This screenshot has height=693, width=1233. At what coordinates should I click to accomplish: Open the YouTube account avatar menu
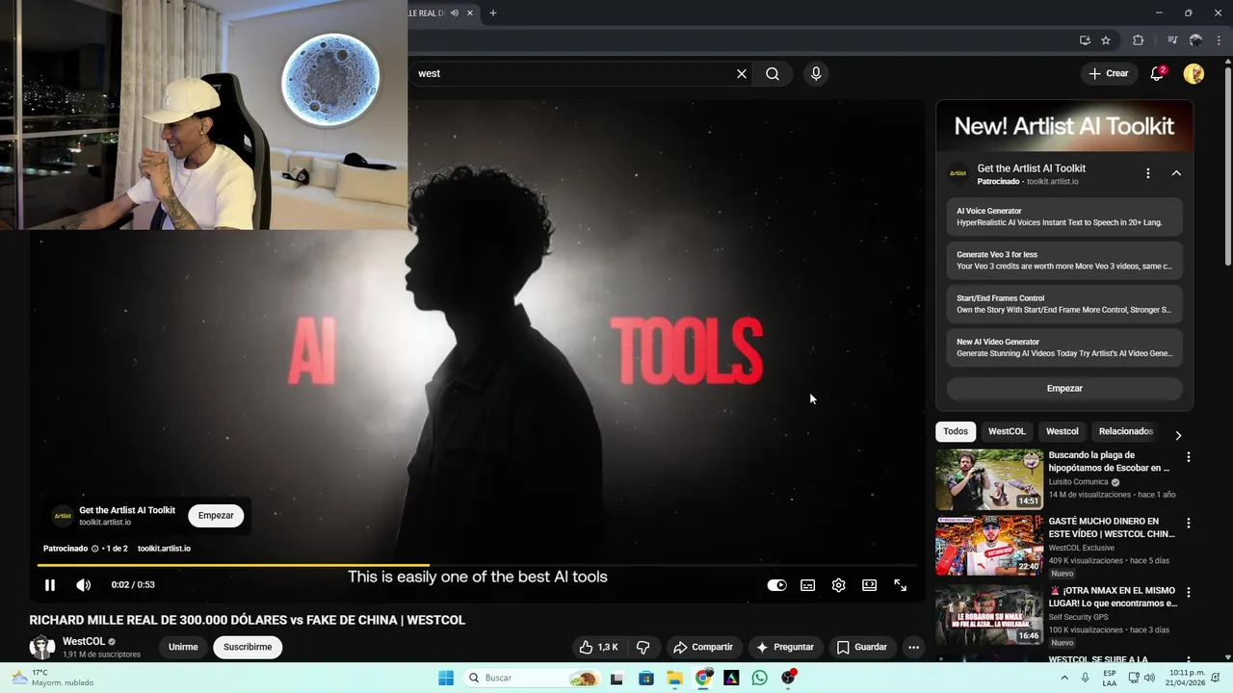(x=1194, y=73)
